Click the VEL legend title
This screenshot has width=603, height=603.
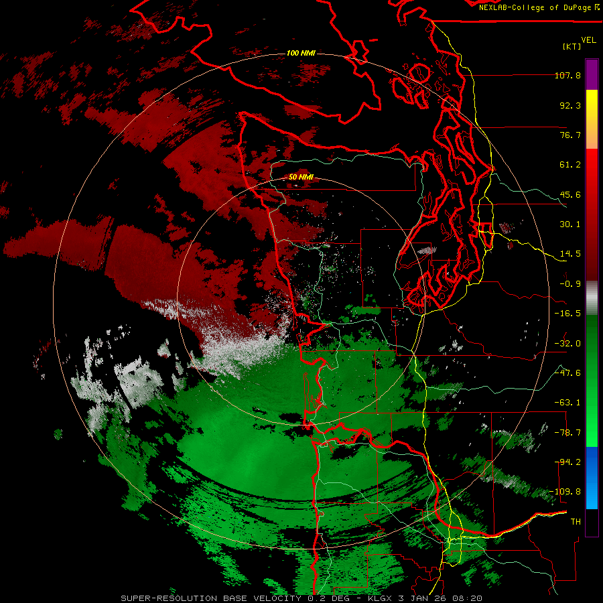pos(588,40)
